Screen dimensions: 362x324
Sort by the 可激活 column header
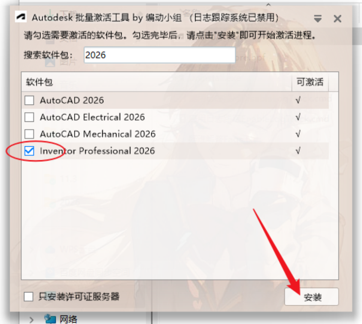310,82
